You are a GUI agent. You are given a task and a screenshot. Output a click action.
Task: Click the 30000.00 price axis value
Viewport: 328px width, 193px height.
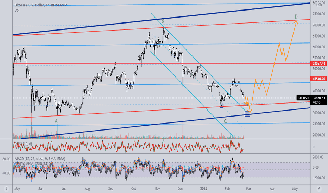coord(319,113)
